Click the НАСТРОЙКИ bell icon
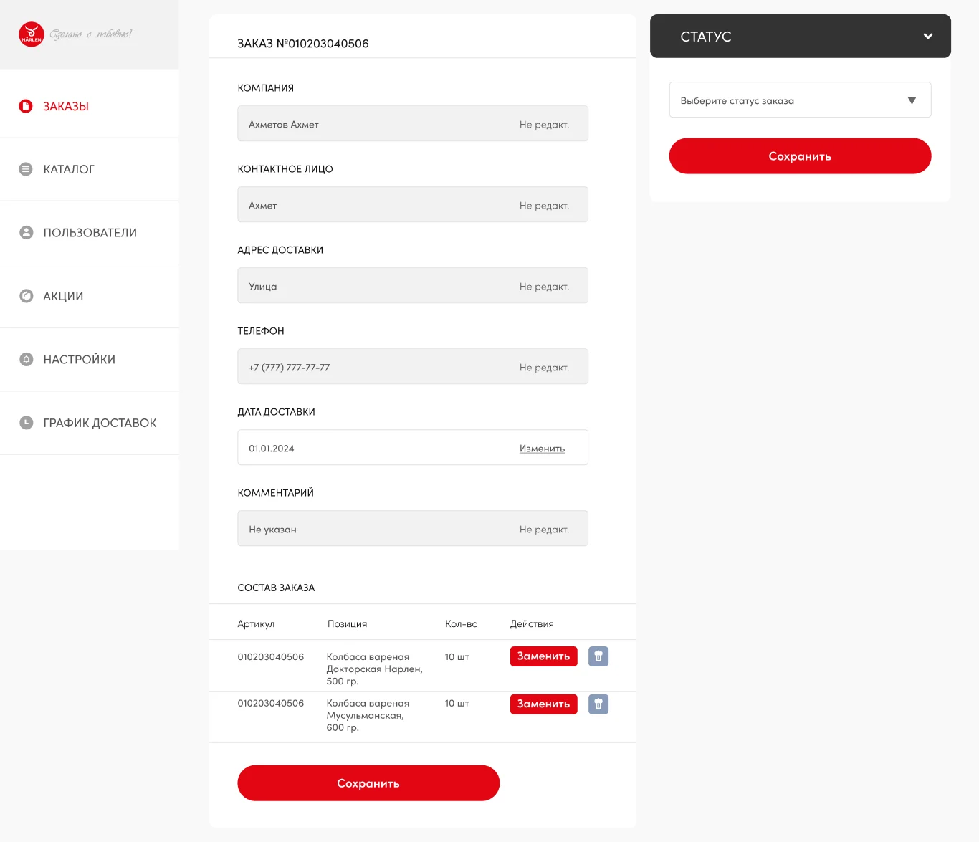Screen dimensions: 979x842 (x=27, y=359)
